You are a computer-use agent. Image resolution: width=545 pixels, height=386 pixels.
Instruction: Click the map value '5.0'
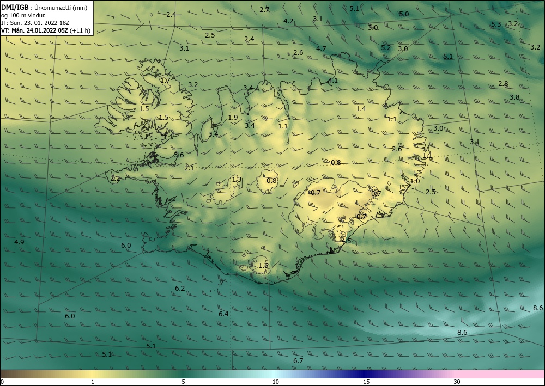point(404,14)
